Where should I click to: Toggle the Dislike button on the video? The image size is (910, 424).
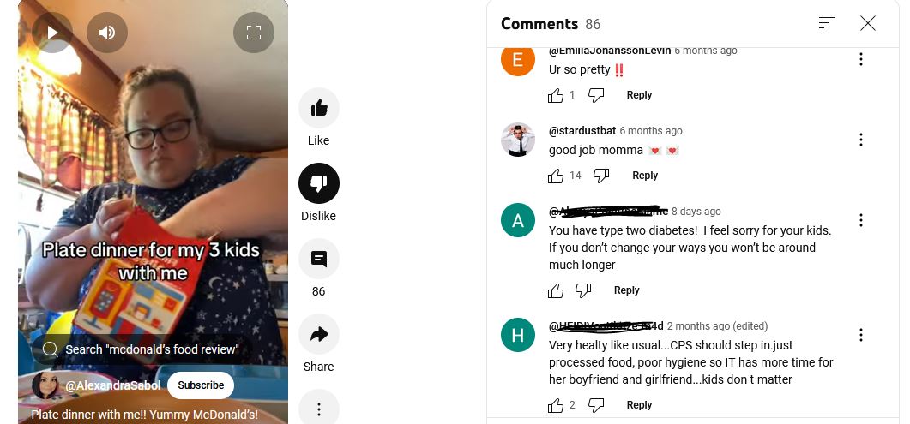click(318, 183)
